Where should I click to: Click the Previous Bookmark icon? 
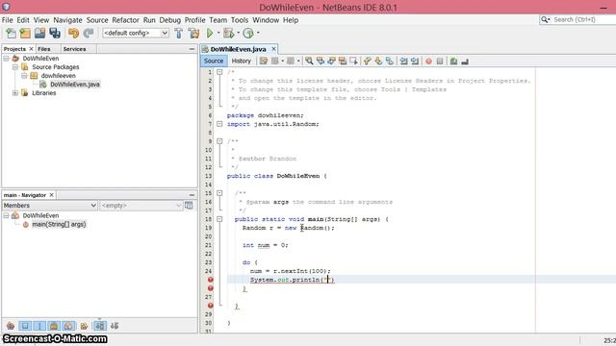[368, 62]
